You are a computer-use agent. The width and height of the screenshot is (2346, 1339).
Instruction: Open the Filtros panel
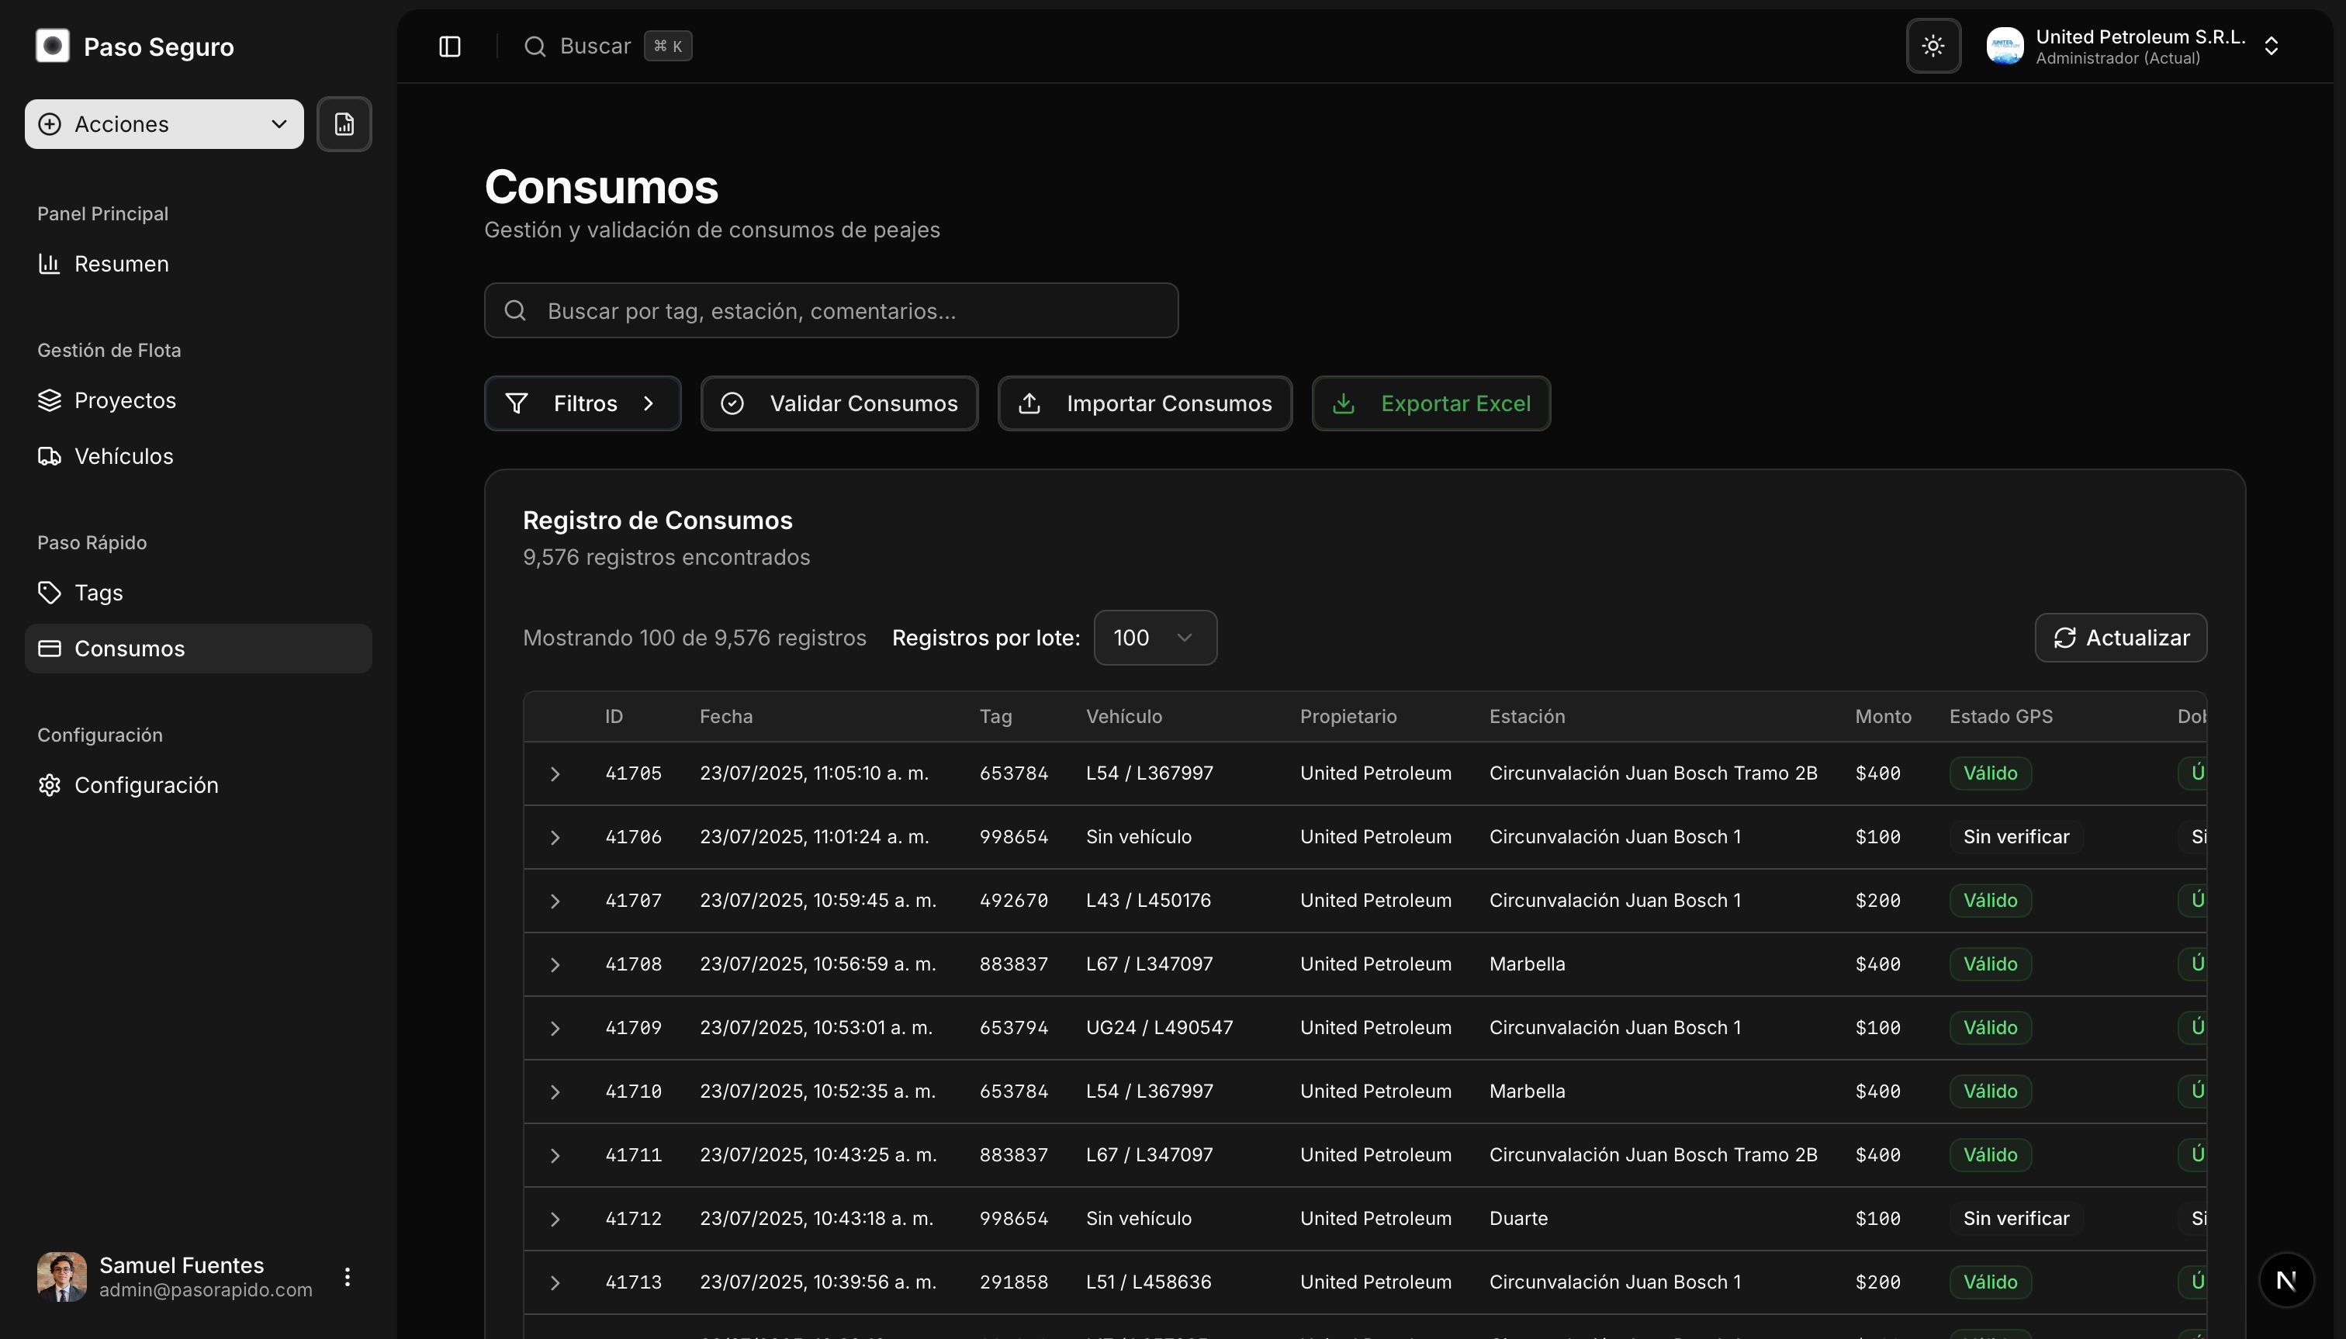pos(582,403)
